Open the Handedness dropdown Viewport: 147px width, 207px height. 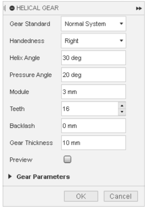tap(93, 41)
